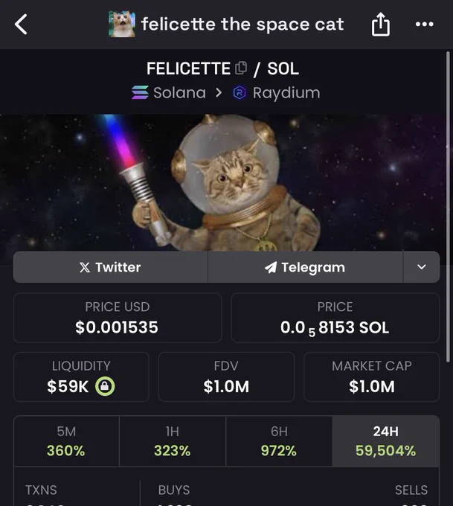453x506 pixels.
Task: Select the 5M timeframe tab
Action: tap(66, 441)
